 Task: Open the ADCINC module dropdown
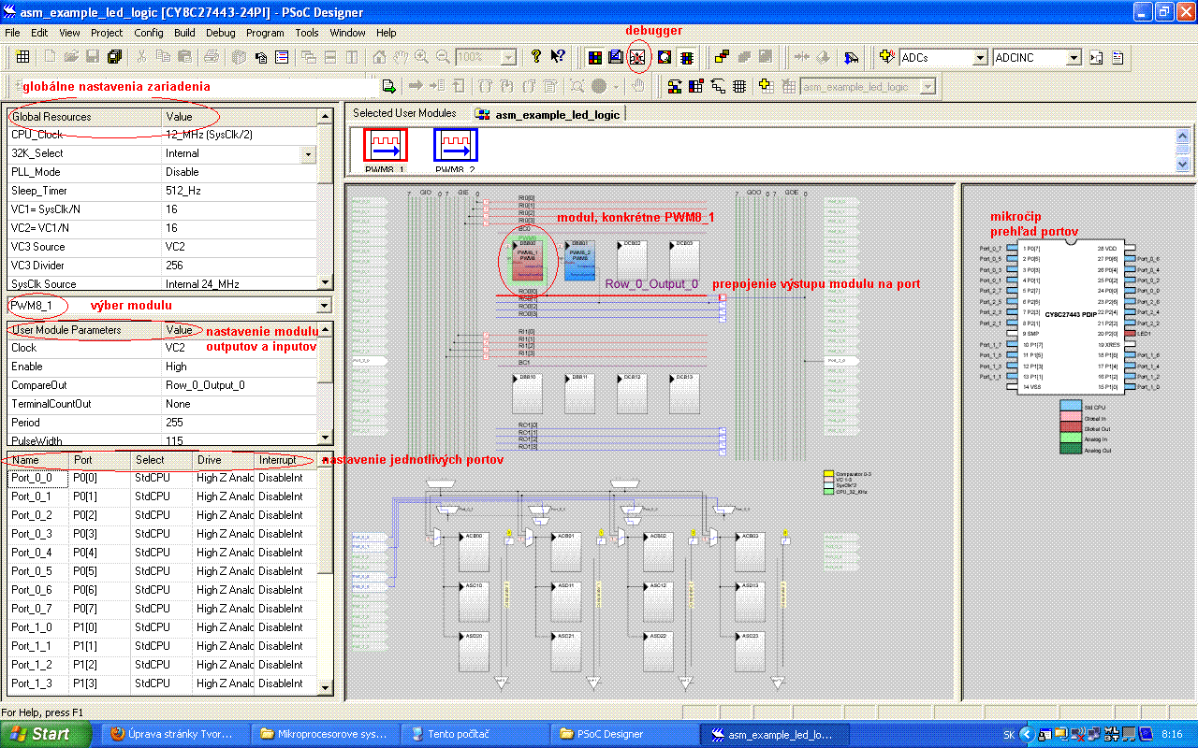(x=1074, y=58)
